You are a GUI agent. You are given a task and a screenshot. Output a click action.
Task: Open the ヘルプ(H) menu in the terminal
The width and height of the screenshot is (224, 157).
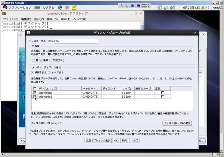(x=80, y=19)
